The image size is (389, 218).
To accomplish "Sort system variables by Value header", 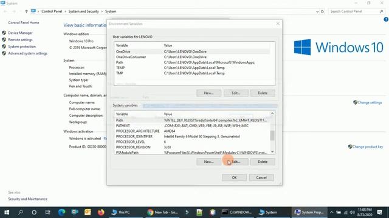I will click(x=216, y=114).
